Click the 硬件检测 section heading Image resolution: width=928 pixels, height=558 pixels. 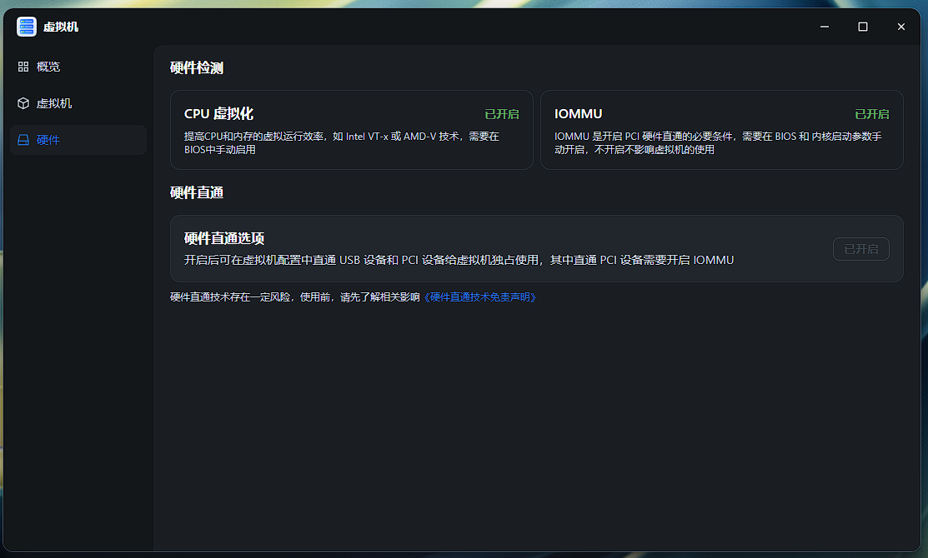[197, 68]
